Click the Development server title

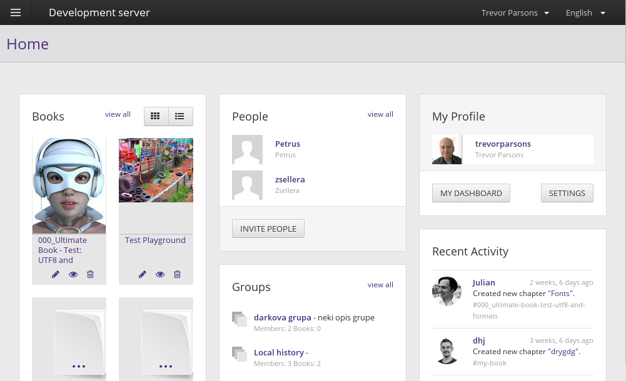[x=99, y=12]
